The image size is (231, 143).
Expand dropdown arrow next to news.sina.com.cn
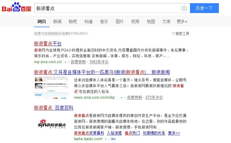[x=122, y=98]
